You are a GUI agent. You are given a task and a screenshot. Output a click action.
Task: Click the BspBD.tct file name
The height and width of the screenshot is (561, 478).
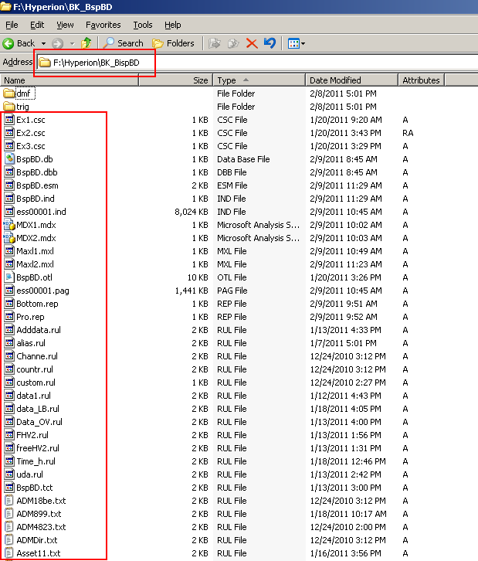click(x=35, y=488)
